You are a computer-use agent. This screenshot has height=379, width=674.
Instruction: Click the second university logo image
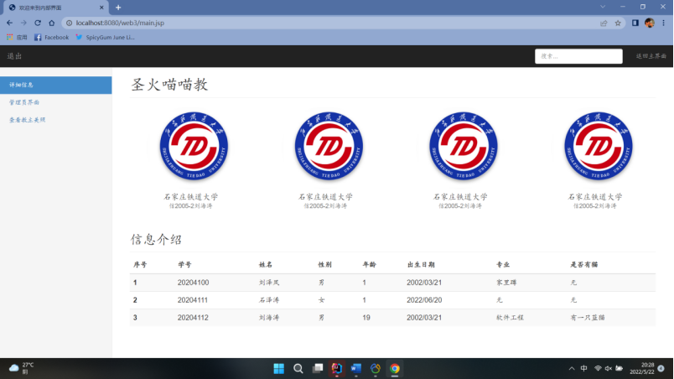coord(329,146)
